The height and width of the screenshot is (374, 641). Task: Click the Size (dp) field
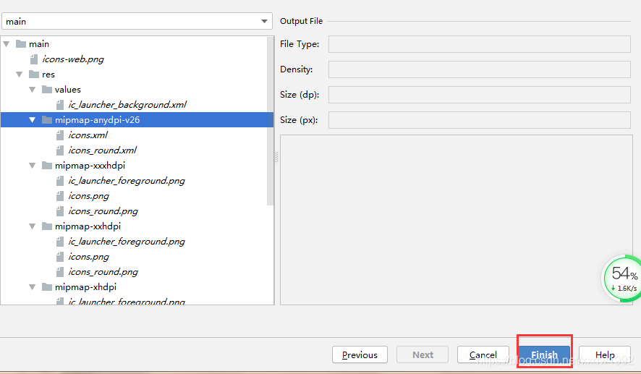pyautogui.click(x=480, y=95)
